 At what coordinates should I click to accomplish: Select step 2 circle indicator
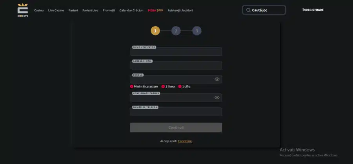tap(176, 31)
